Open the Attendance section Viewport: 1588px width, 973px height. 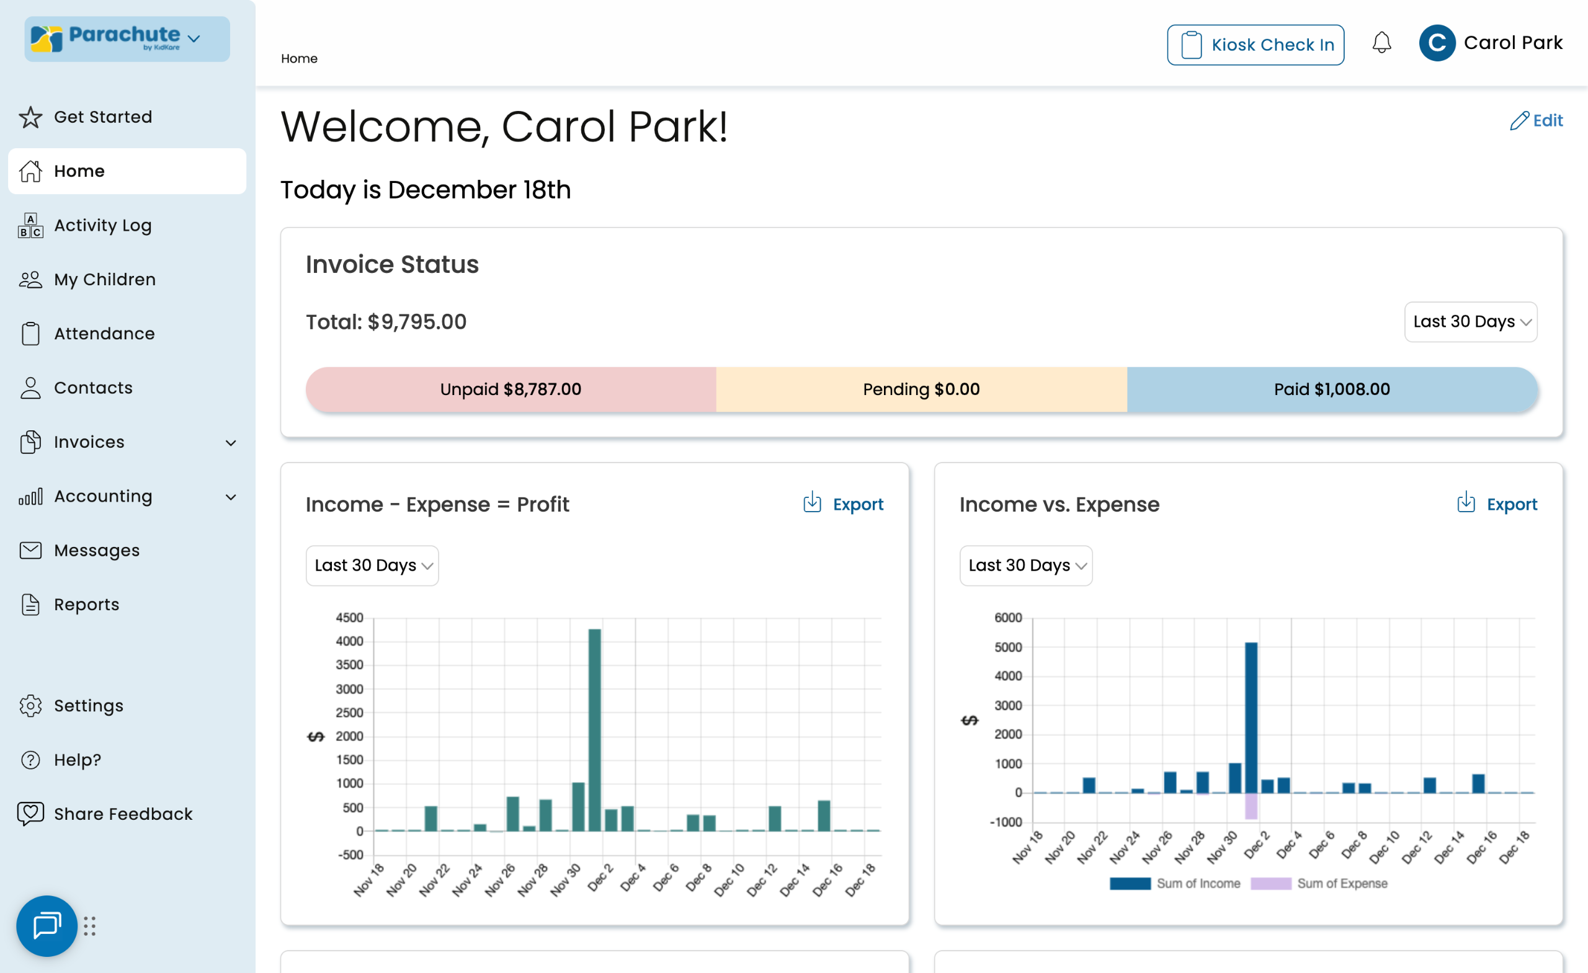pos(104,334)
